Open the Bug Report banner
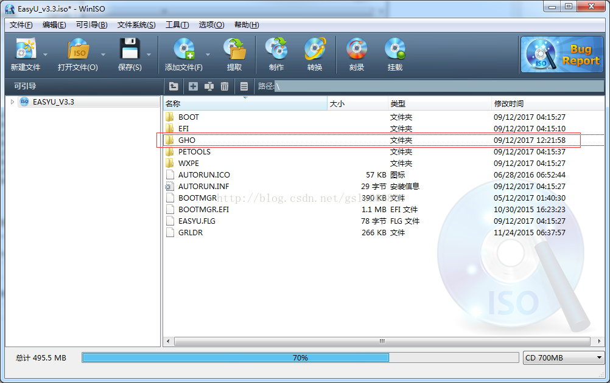610x383 pixels. point(562,54)
